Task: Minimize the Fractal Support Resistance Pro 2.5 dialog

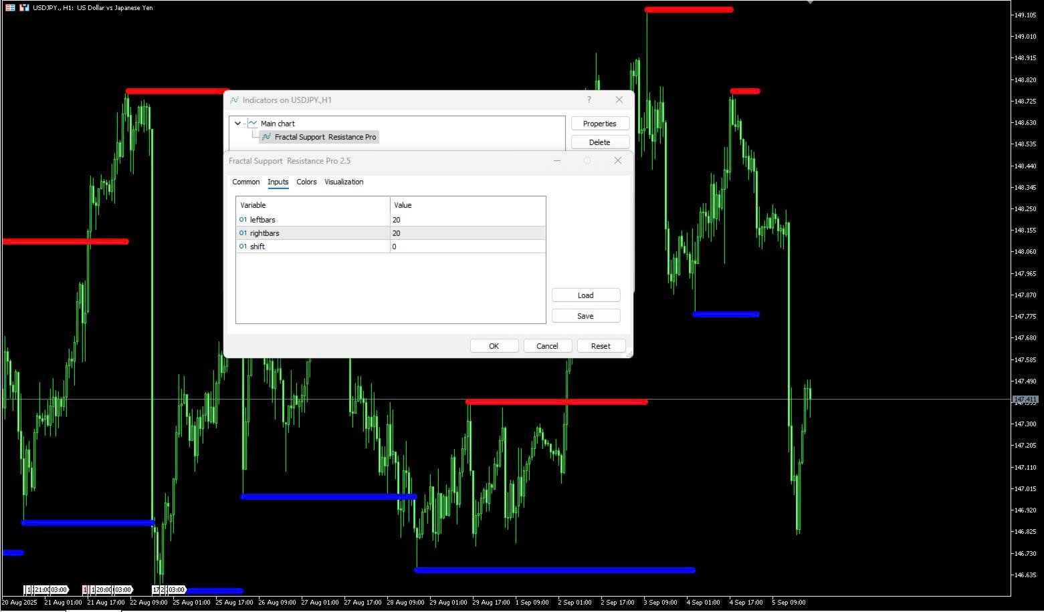Action: point(556,160)
